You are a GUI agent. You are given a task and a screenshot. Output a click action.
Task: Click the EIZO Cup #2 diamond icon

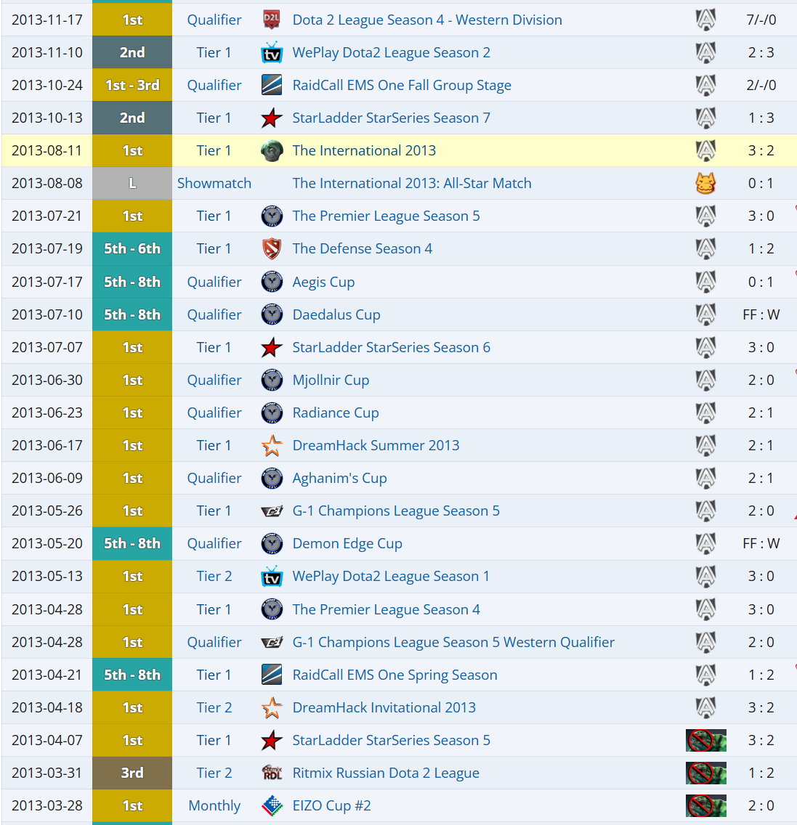[272, 805]
